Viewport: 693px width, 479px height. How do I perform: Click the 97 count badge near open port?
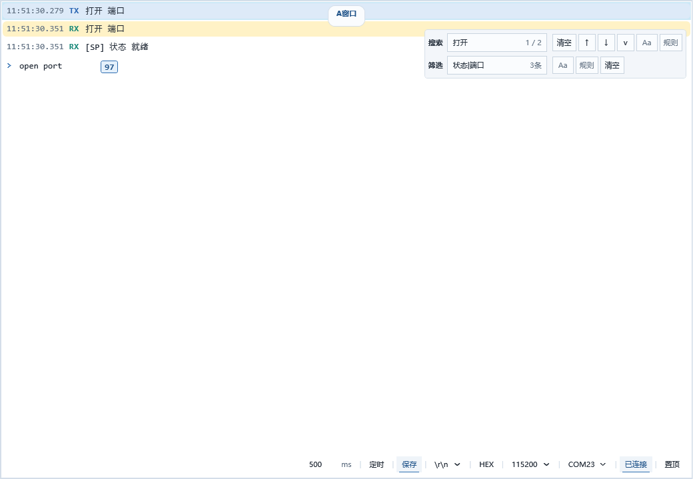point(109,67)
